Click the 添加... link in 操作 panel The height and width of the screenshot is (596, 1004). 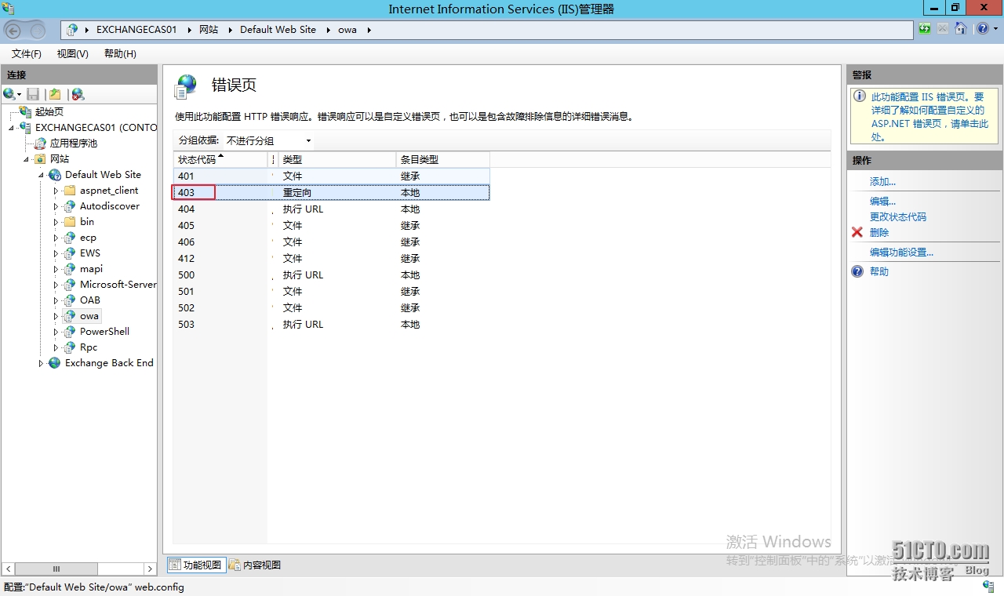pyautogui.click(x=882, y=181)
